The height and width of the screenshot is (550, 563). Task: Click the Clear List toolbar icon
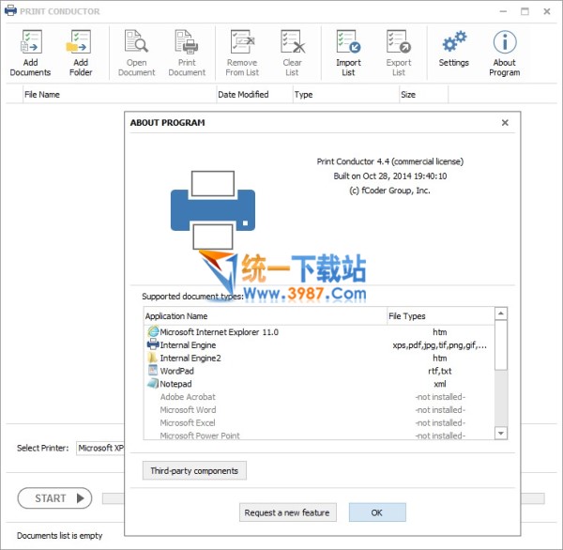pos(293,41)
